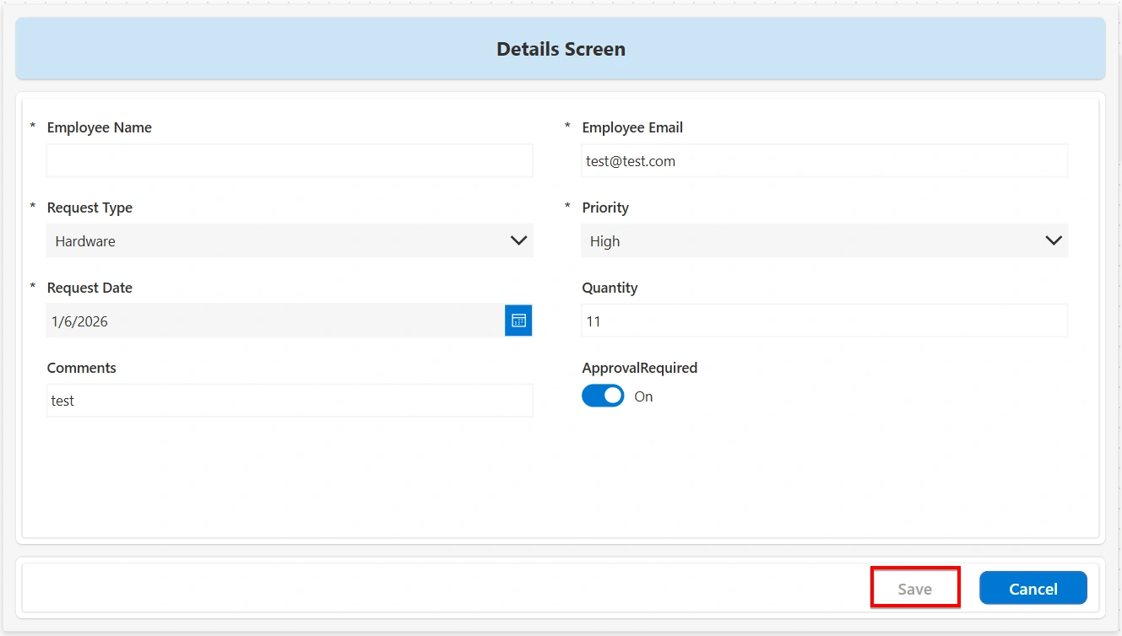Click the Employee Name label
The image size is (1122, 636).
(100, 127)
